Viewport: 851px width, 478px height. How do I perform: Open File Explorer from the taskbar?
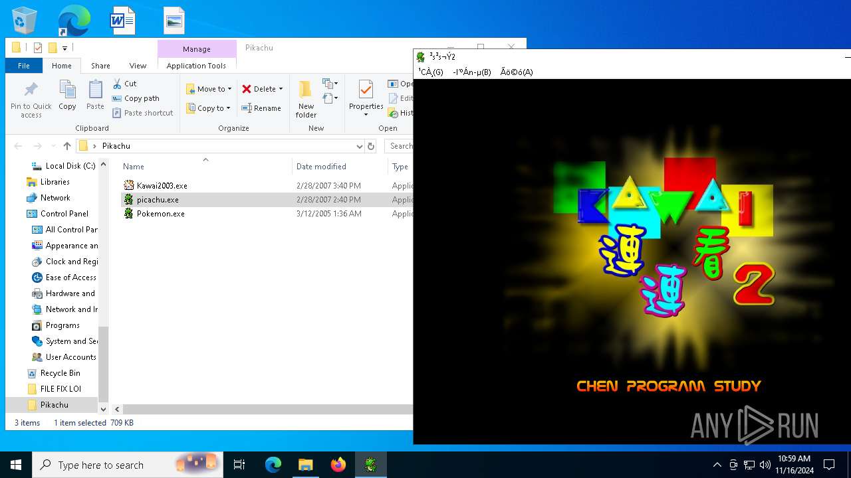tap(305, 465)
